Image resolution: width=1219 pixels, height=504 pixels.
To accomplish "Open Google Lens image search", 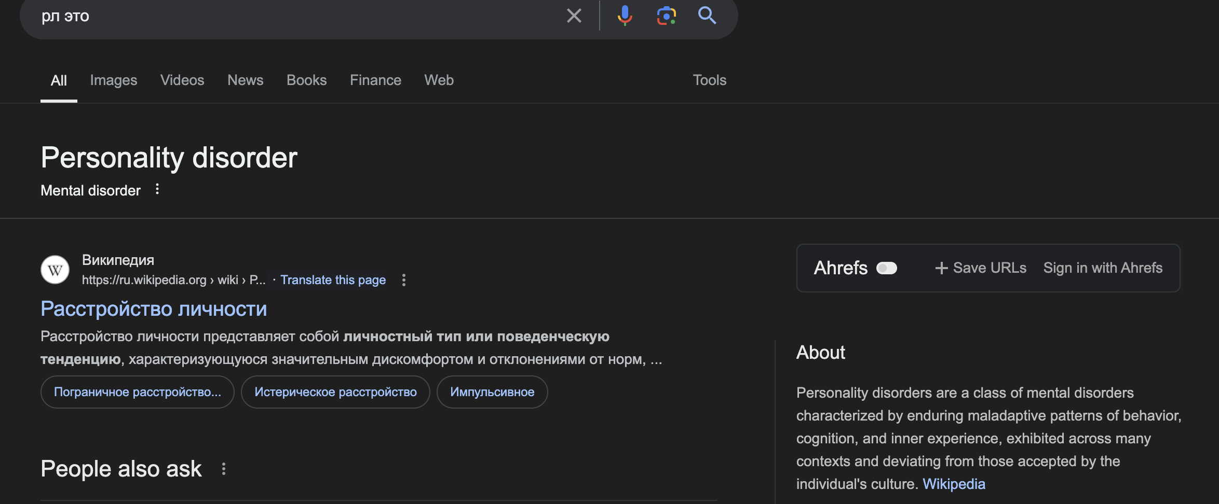I will click(x=667, y=16).
